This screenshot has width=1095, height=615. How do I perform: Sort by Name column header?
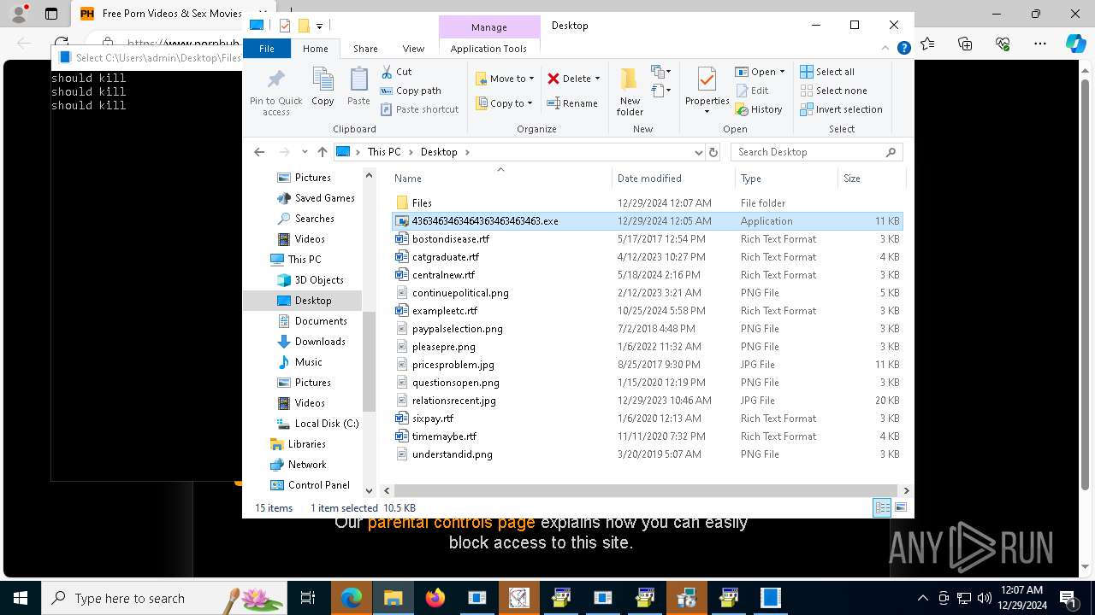pyautogui.click(x=500, y=179)
